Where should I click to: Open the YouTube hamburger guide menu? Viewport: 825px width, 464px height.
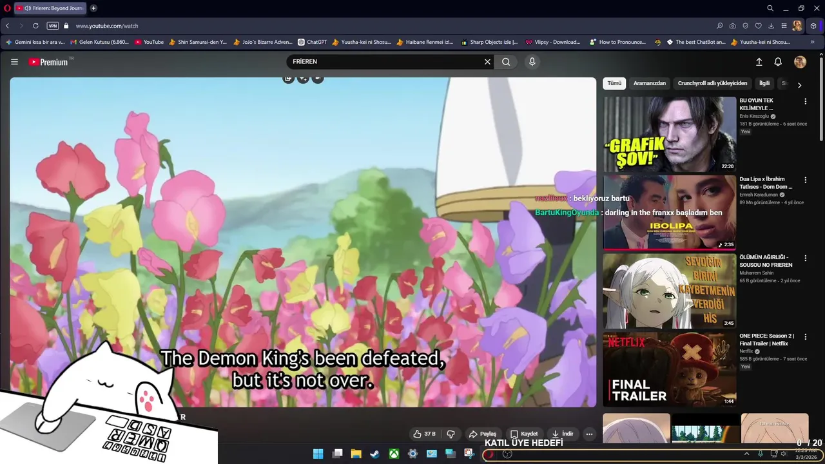(x=14, y=62)
